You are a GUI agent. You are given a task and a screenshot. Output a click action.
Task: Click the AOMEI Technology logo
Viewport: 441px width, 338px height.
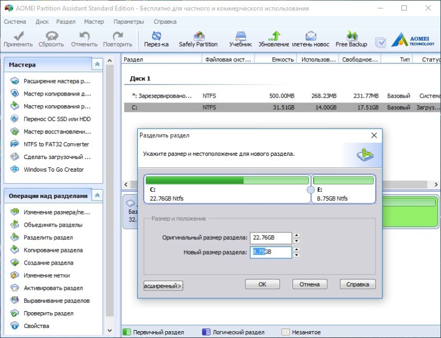click(x=413, y=40)
